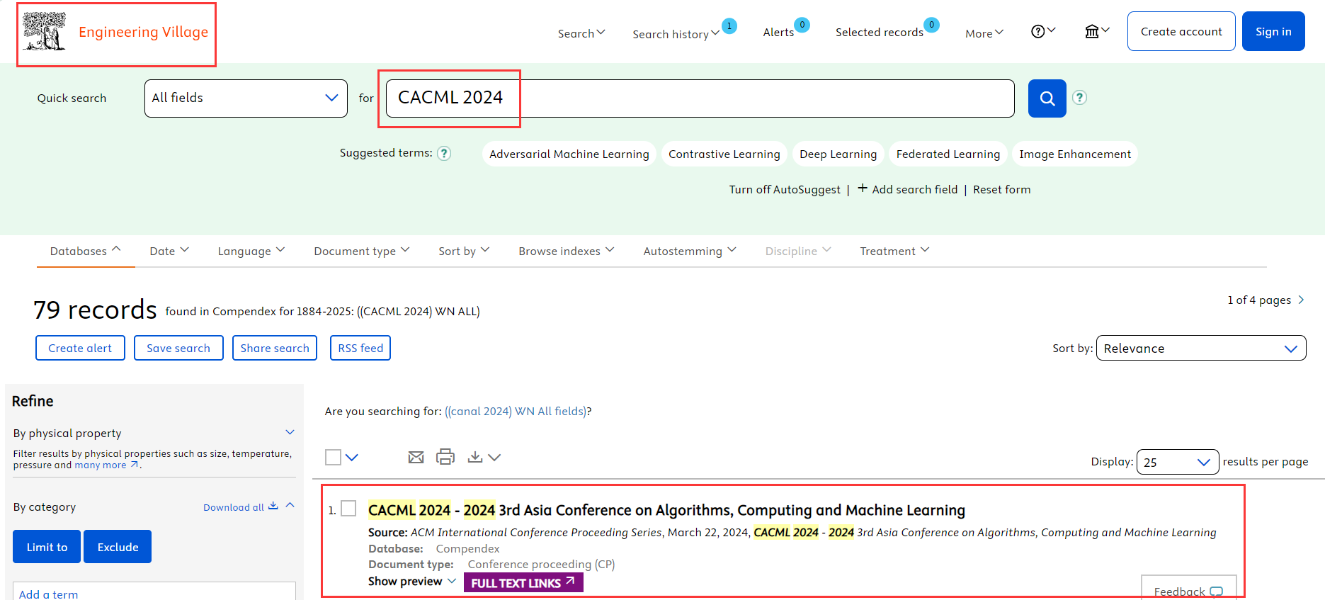Screen dimensions: 1325x600
Task: Click the CACML 2024 search input
Action: click(700, 98)
